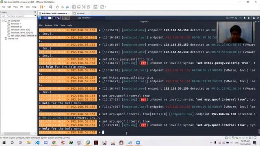The image size is (260, 146).
Task: Click Kali panel show desktop icon
Action: [45, 18]
